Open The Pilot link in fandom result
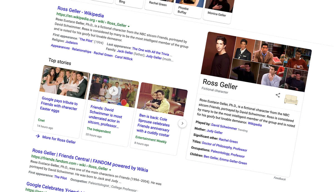Screen dimensions: 334x192 point(60,177)
